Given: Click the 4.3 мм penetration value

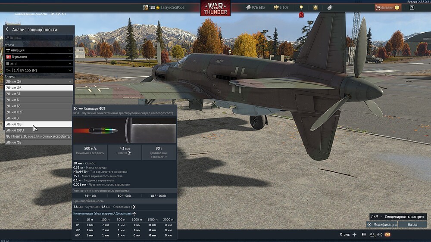Looking at the screenshot, I should coord(125,148).
